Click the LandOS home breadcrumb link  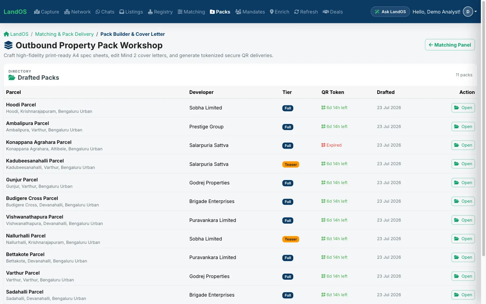pos(16,34)
